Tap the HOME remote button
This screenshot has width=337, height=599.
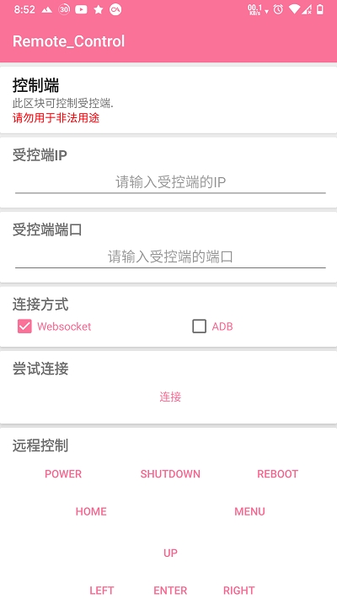[91, 512]
